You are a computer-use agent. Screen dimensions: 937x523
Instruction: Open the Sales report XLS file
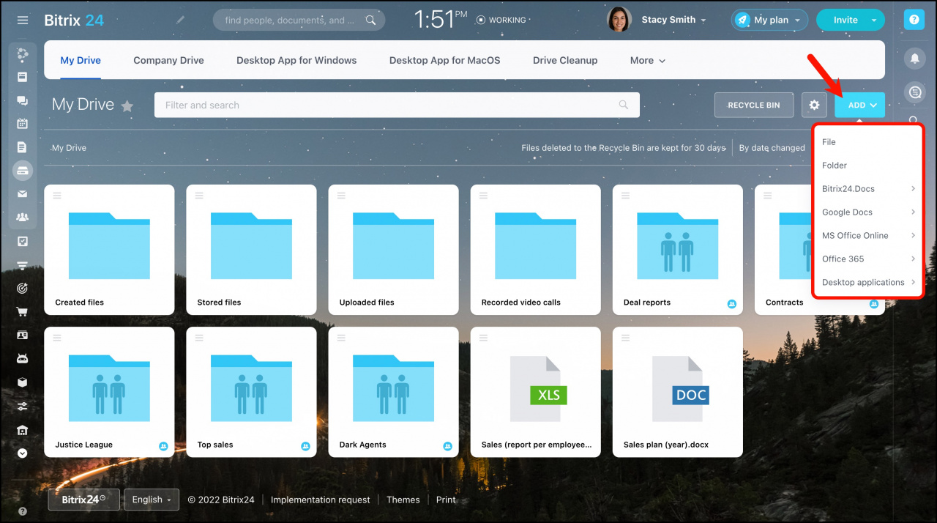coord(536,392)
